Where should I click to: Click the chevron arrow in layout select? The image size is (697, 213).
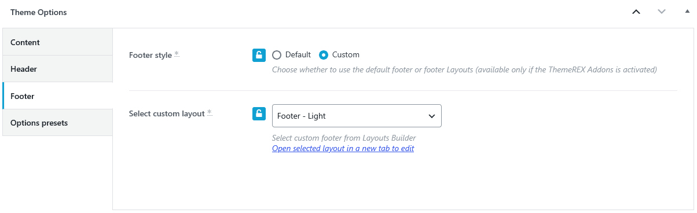pos(431,116)
